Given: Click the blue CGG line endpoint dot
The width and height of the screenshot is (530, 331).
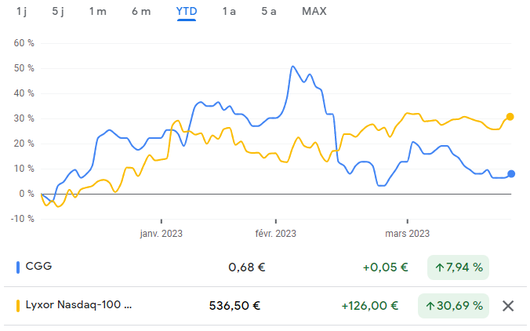Looking at the screenshot, I should pos(511,174).
